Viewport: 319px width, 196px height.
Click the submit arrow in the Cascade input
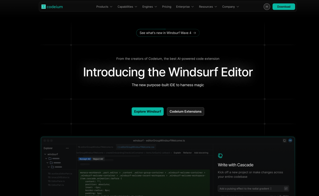coord(286,189)
